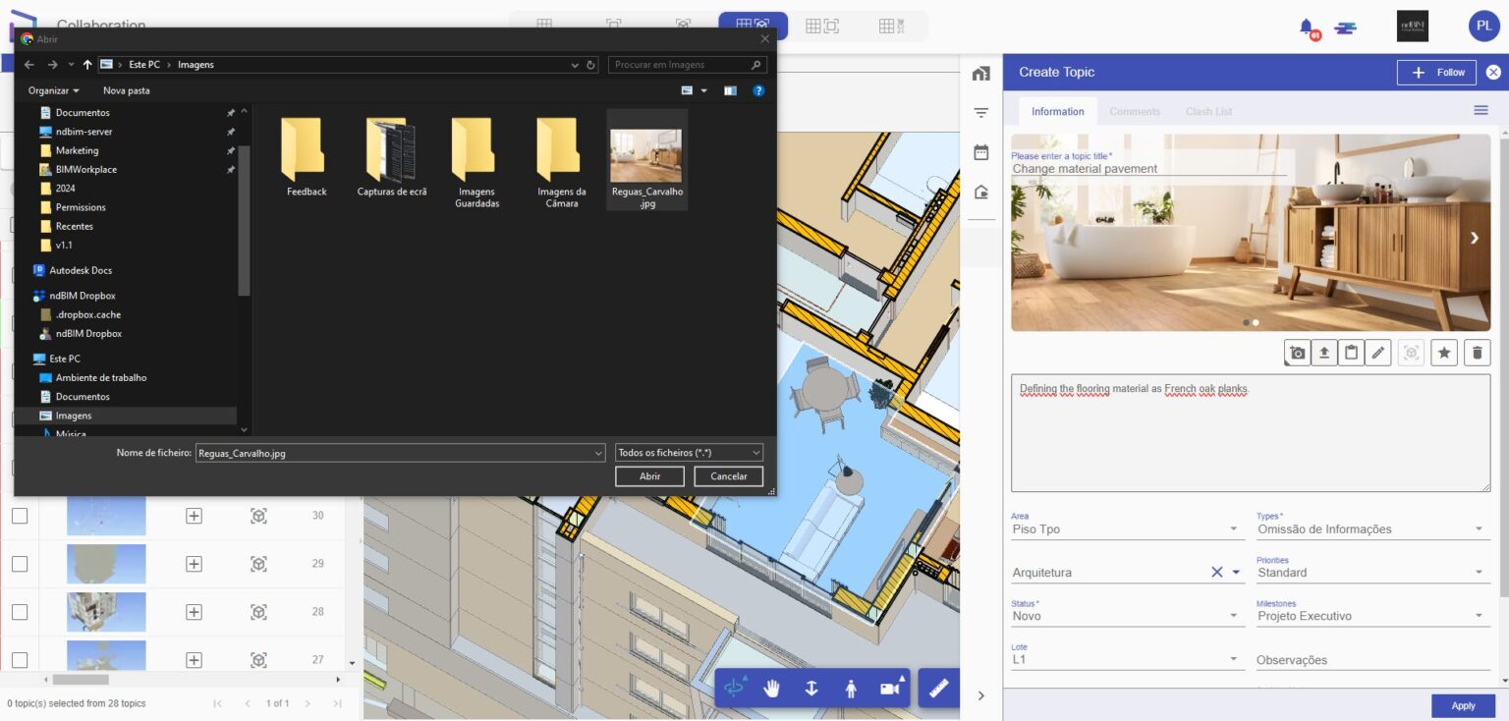Select the Orbit navigation tool

(735, 688)
